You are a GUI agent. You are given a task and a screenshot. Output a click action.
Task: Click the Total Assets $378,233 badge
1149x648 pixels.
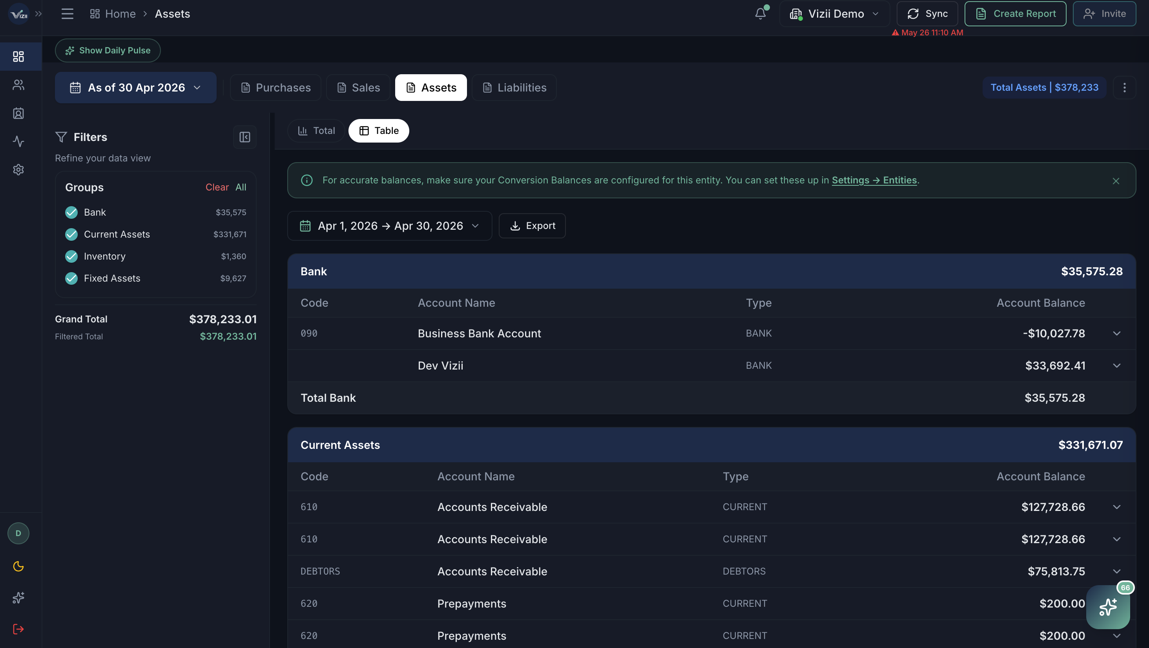tap(1044, 88)
